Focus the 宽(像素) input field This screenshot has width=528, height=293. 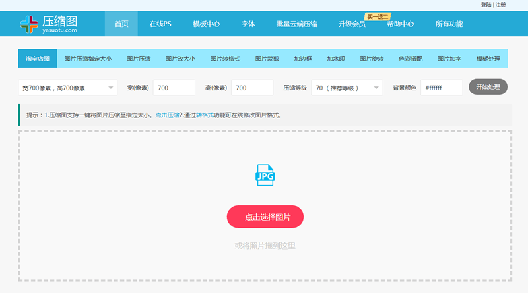174,88
